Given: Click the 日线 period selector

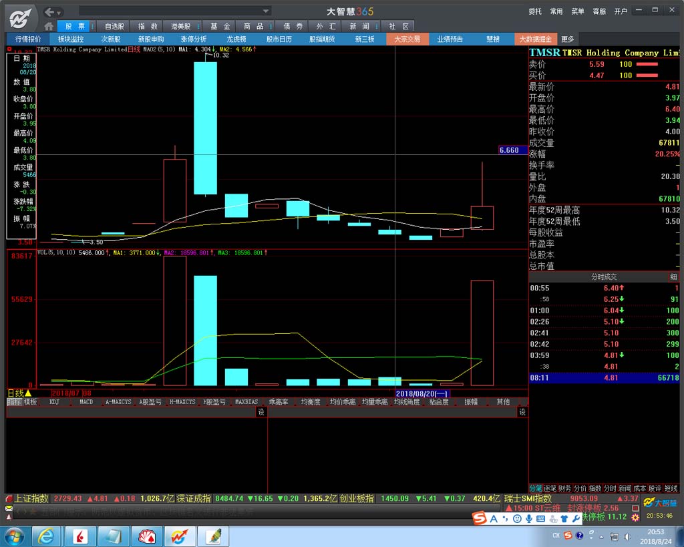Looking at the screenshot, I should click(x=19, y=393).
